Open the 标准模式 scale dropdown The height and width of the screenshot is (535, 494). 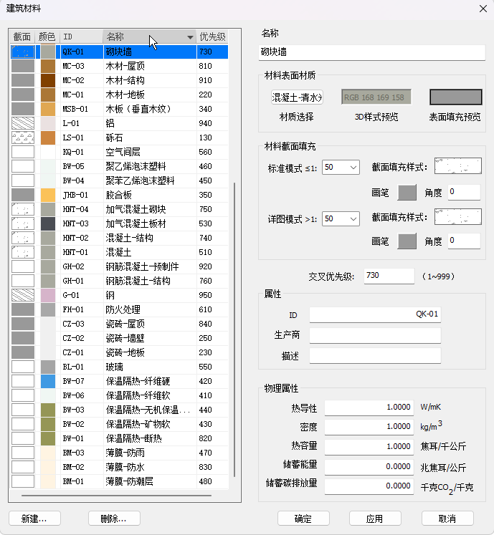(341, 168)
